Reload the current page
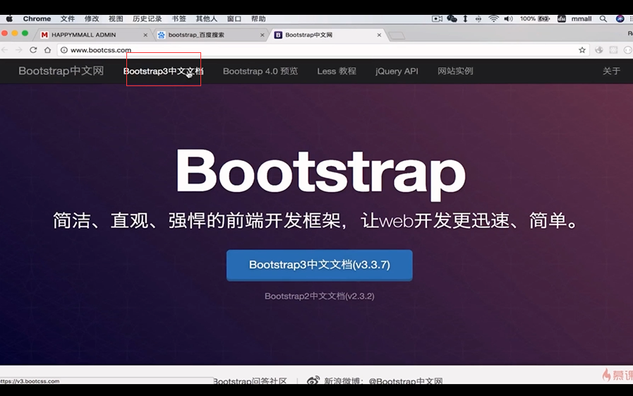633x396 pixels. click(x=33, y=49)
